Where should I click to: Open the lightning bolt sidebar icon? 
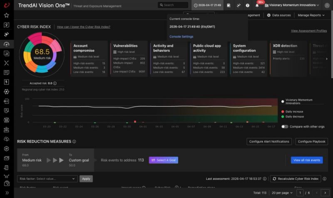[7, 82]
